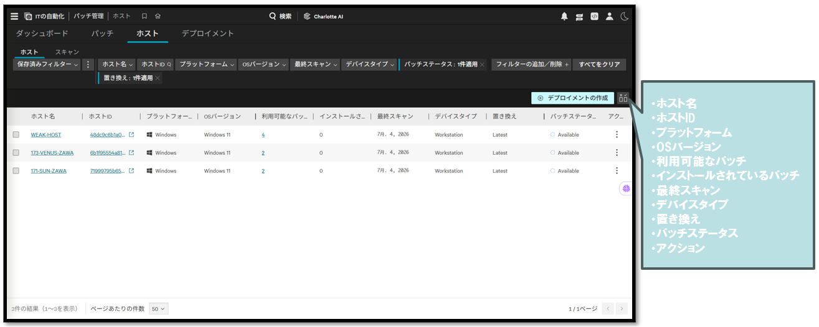Switch to the デプロイメント tab
This screenshot has height=327, width=819.
click(208, 34)
